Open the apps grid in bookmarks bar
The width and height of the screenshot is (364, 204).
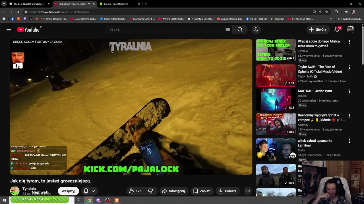4,19
